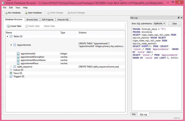Select the appointmentPlace row label
The height and width of the screenshot is (121, 185).
click(29, 63)
